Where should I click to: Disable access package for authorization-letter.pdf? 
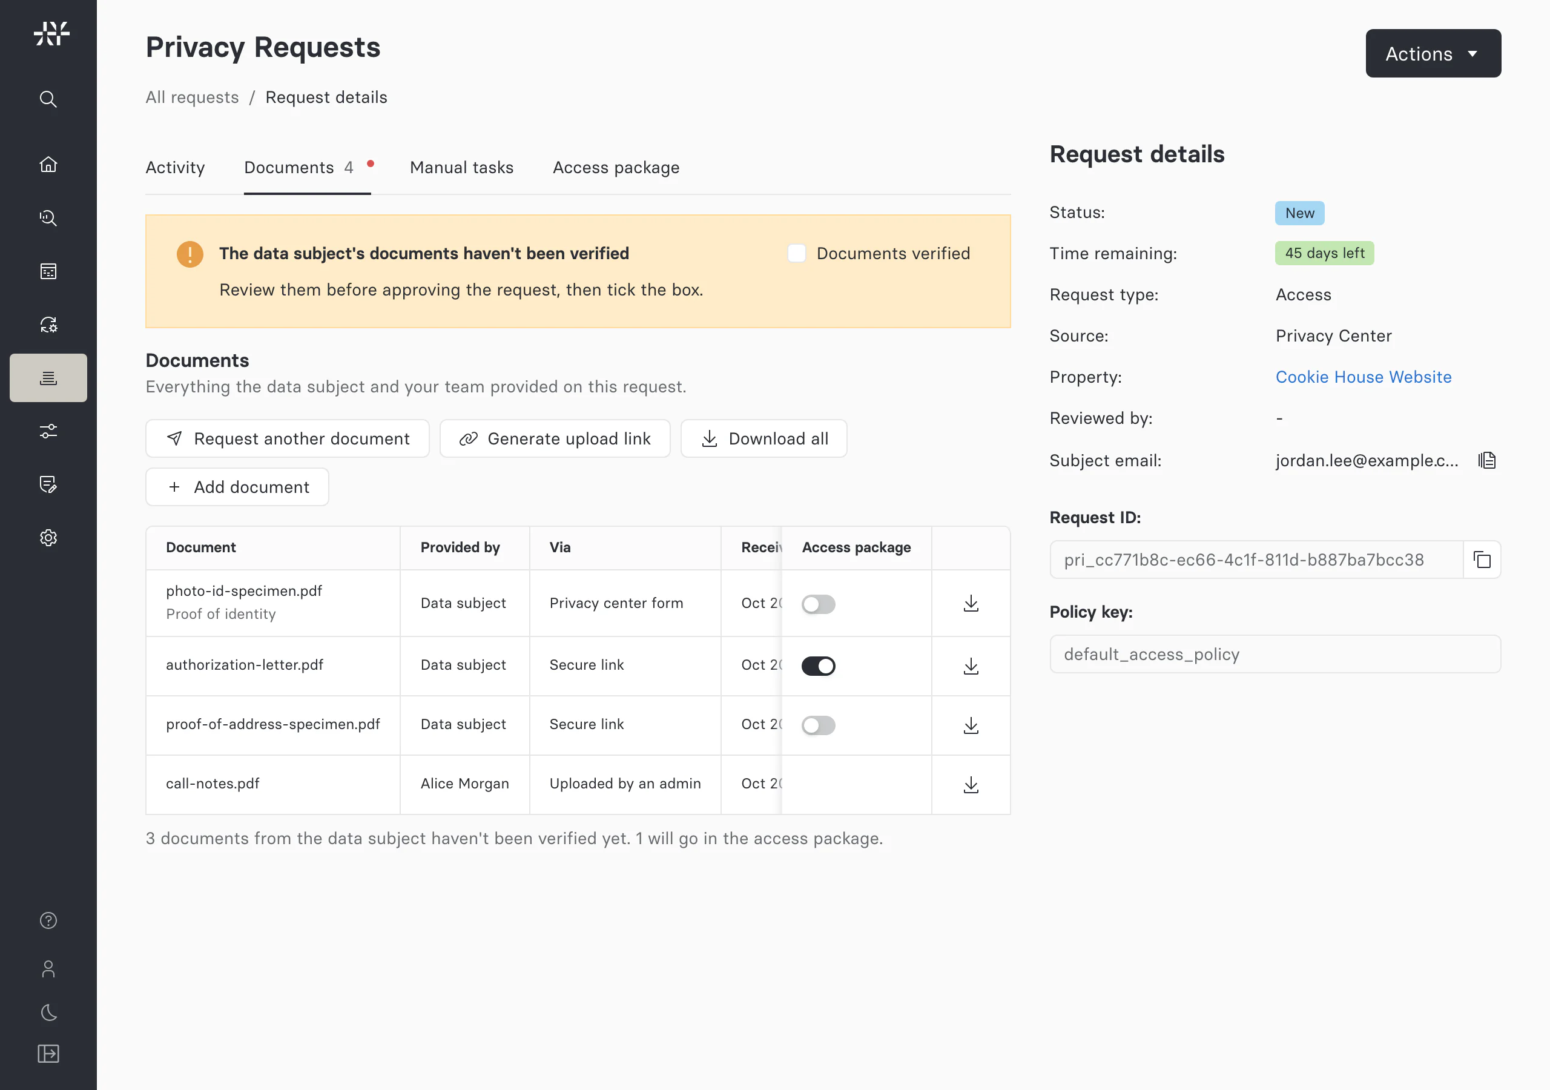(x=818, y=666)
